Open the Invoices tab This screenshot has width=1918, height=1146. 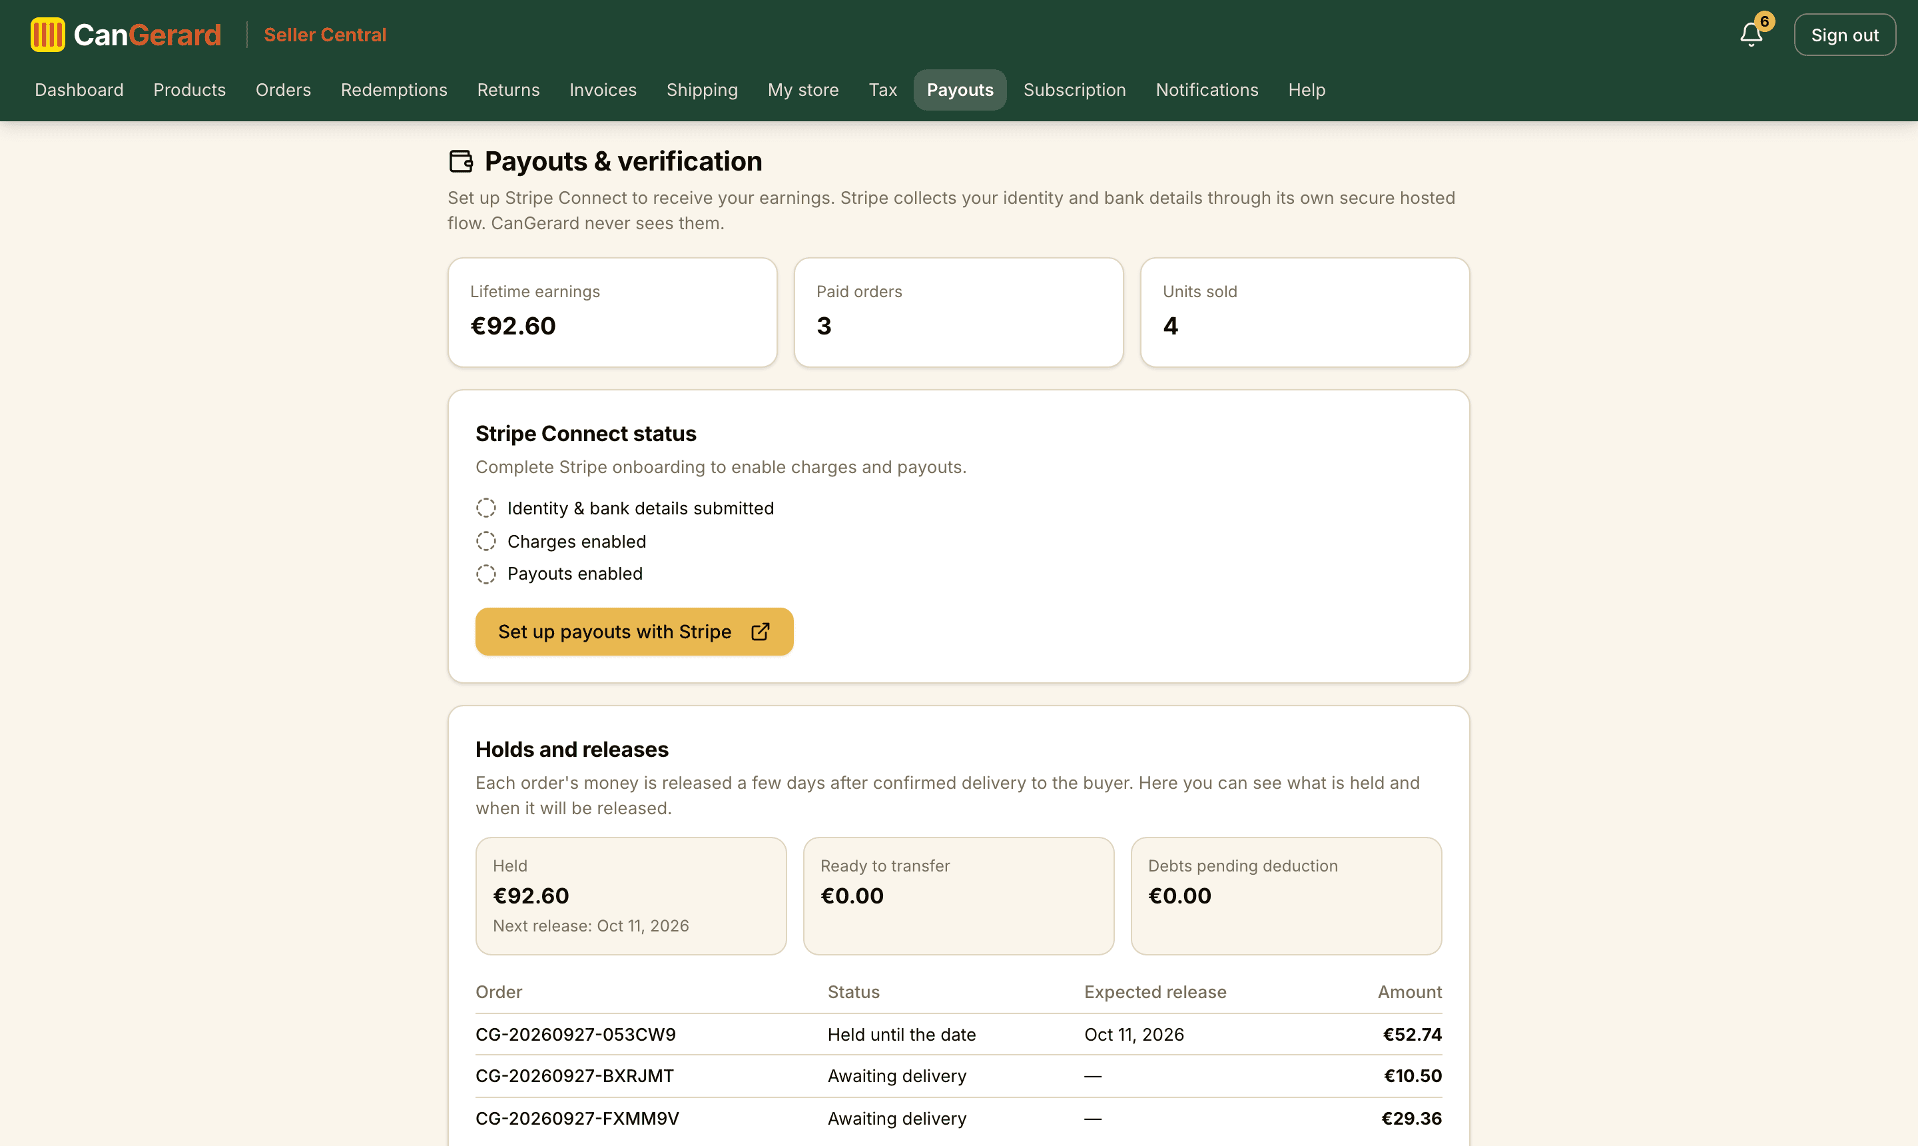[603, 89]
